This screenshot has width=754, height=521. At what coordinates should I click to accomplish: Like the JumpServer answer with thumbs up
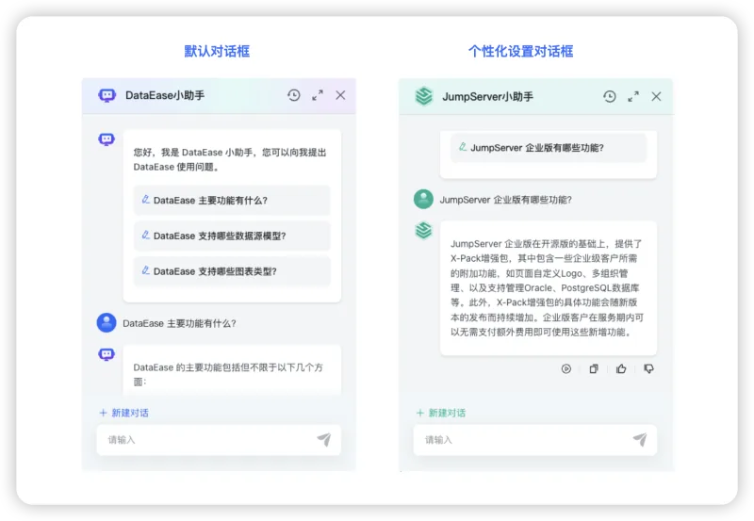[x=621, y=368]
